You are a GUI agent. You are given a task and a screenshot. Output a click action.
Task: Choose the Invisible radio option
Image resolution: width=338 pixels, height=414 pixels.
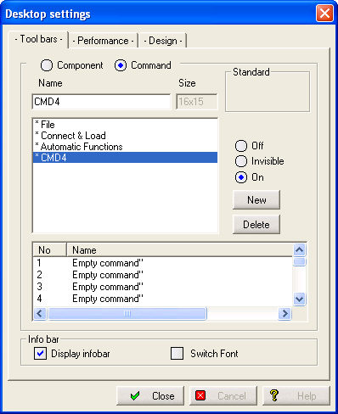click(x=241, y=161)
